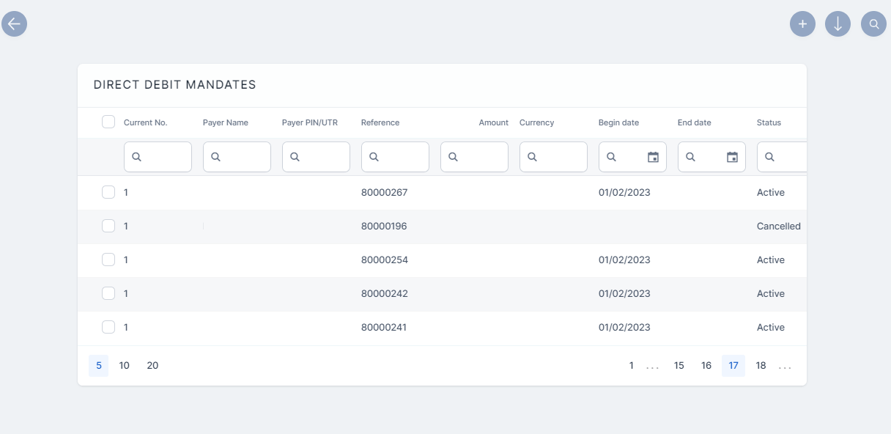891x434 pixels.
Task: Jump to page 1
Action: pos(631,365)
